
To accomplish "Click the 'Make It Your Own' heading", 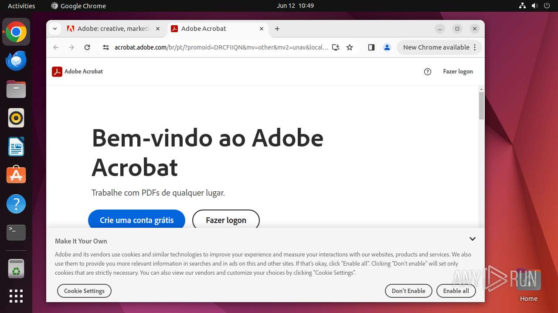I will click(x=81, y=241).
